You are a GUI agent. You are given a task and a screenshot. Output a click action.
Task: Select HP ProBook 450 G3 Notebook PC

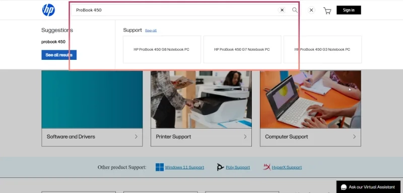(x=322, y=49)
